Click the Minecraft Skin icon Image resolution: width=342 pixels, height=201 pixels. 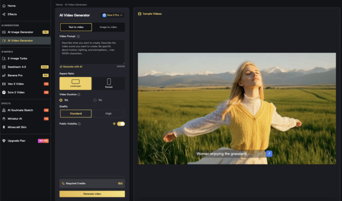coord(4,127)
